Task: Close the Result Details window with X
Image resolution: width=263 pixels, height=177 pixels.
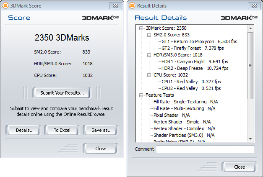Action: click(254, 5)
